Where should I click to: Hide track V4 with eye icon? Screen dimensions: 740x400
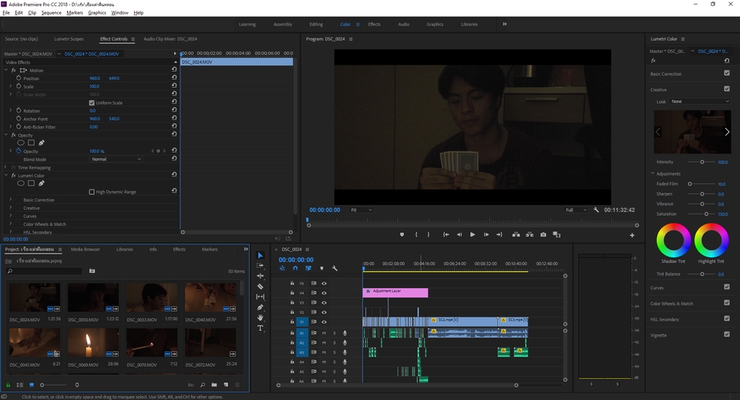(x=325, y=293)
